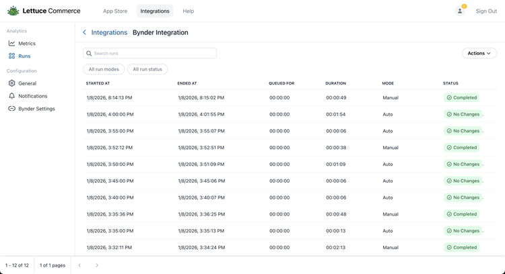Image resolution: width=505 pixels, height=274 pixels.
Task: Click the Metrics chart icon in sidebar
Action: [11, 43]
